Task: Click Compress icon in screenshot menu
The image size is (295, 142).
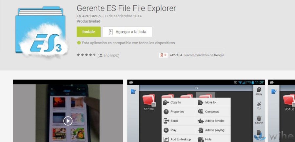Action: [x=201, y=112]
